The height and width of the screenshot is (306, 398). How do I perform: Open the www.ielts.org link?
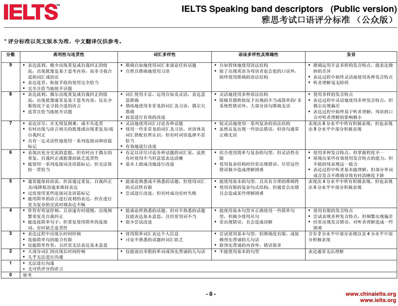click(378, 300)
